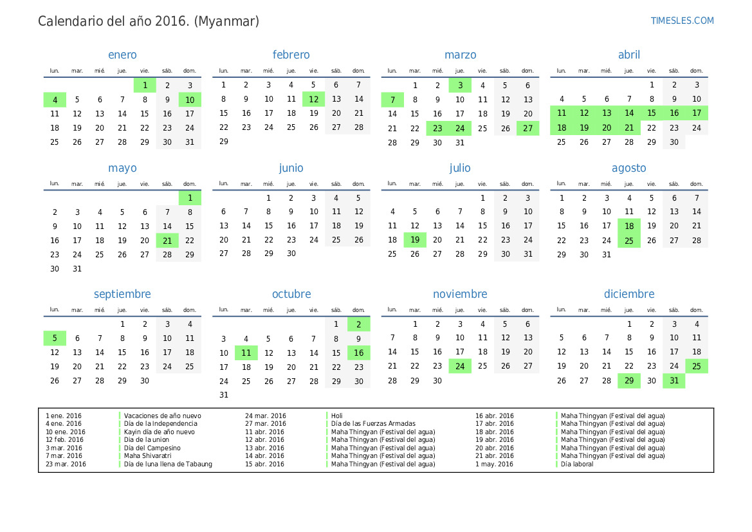Viewport: 752px width, 532px height.
Task: Click highlighted day 24 in noviembre
Action: 460,366
